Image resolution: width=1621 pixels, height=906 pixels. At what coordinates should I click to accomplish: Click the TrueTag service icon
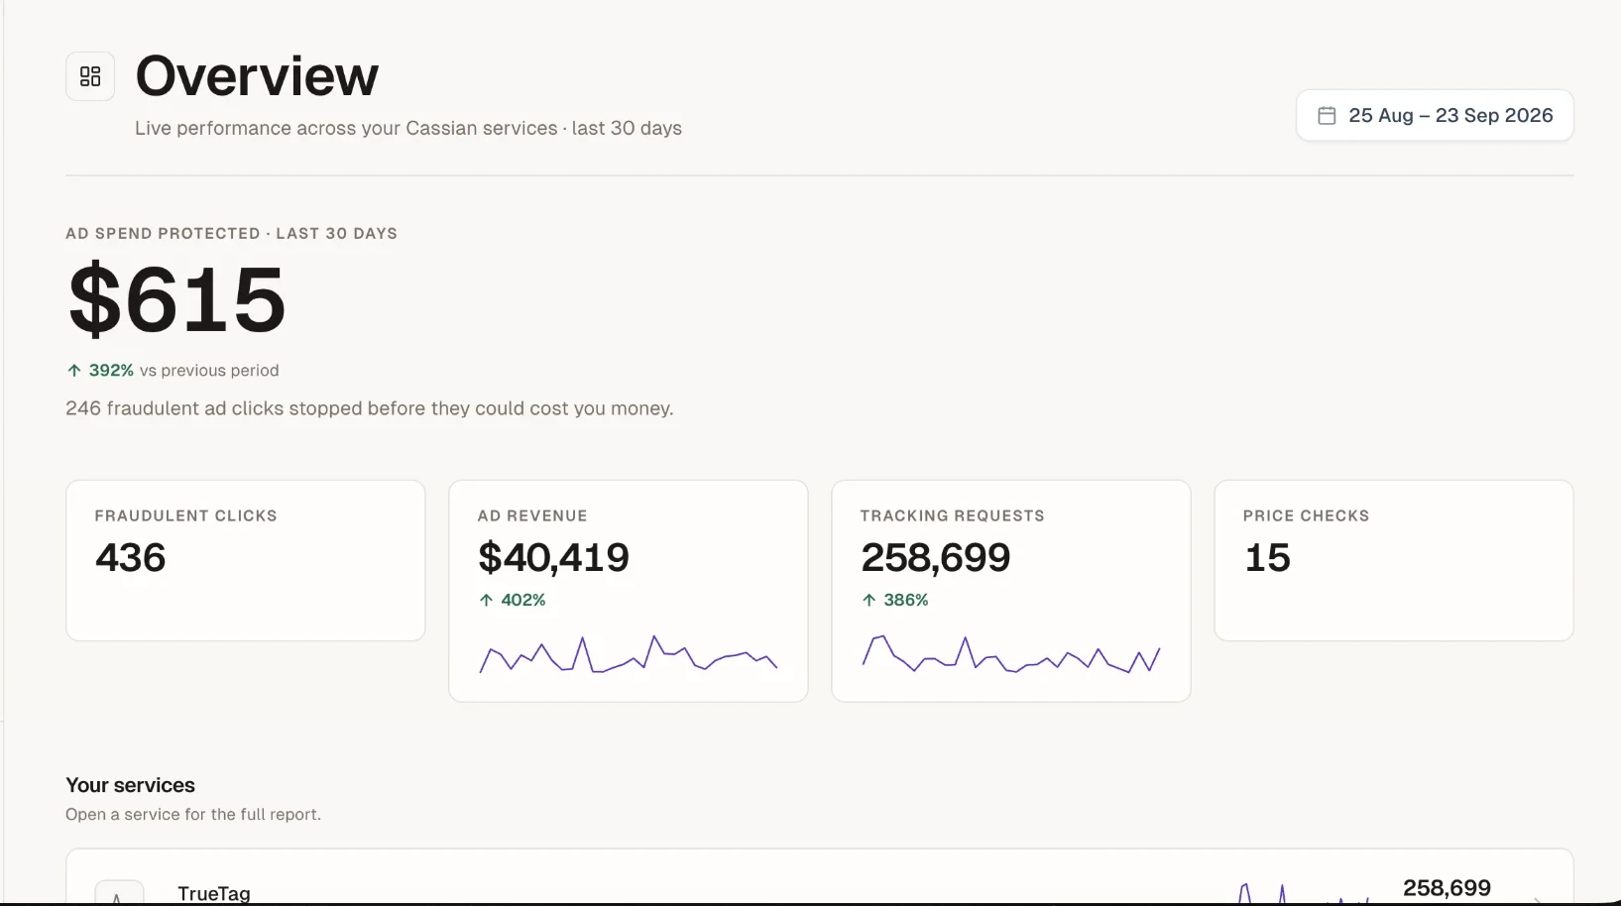tap(119, 892)
